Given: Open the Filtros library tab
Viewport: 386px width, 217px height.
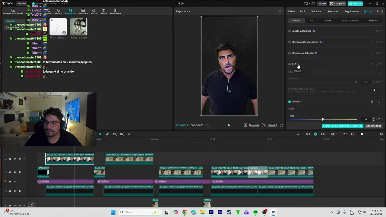Looking at the screenshot, I should click(x=94, y=11).
